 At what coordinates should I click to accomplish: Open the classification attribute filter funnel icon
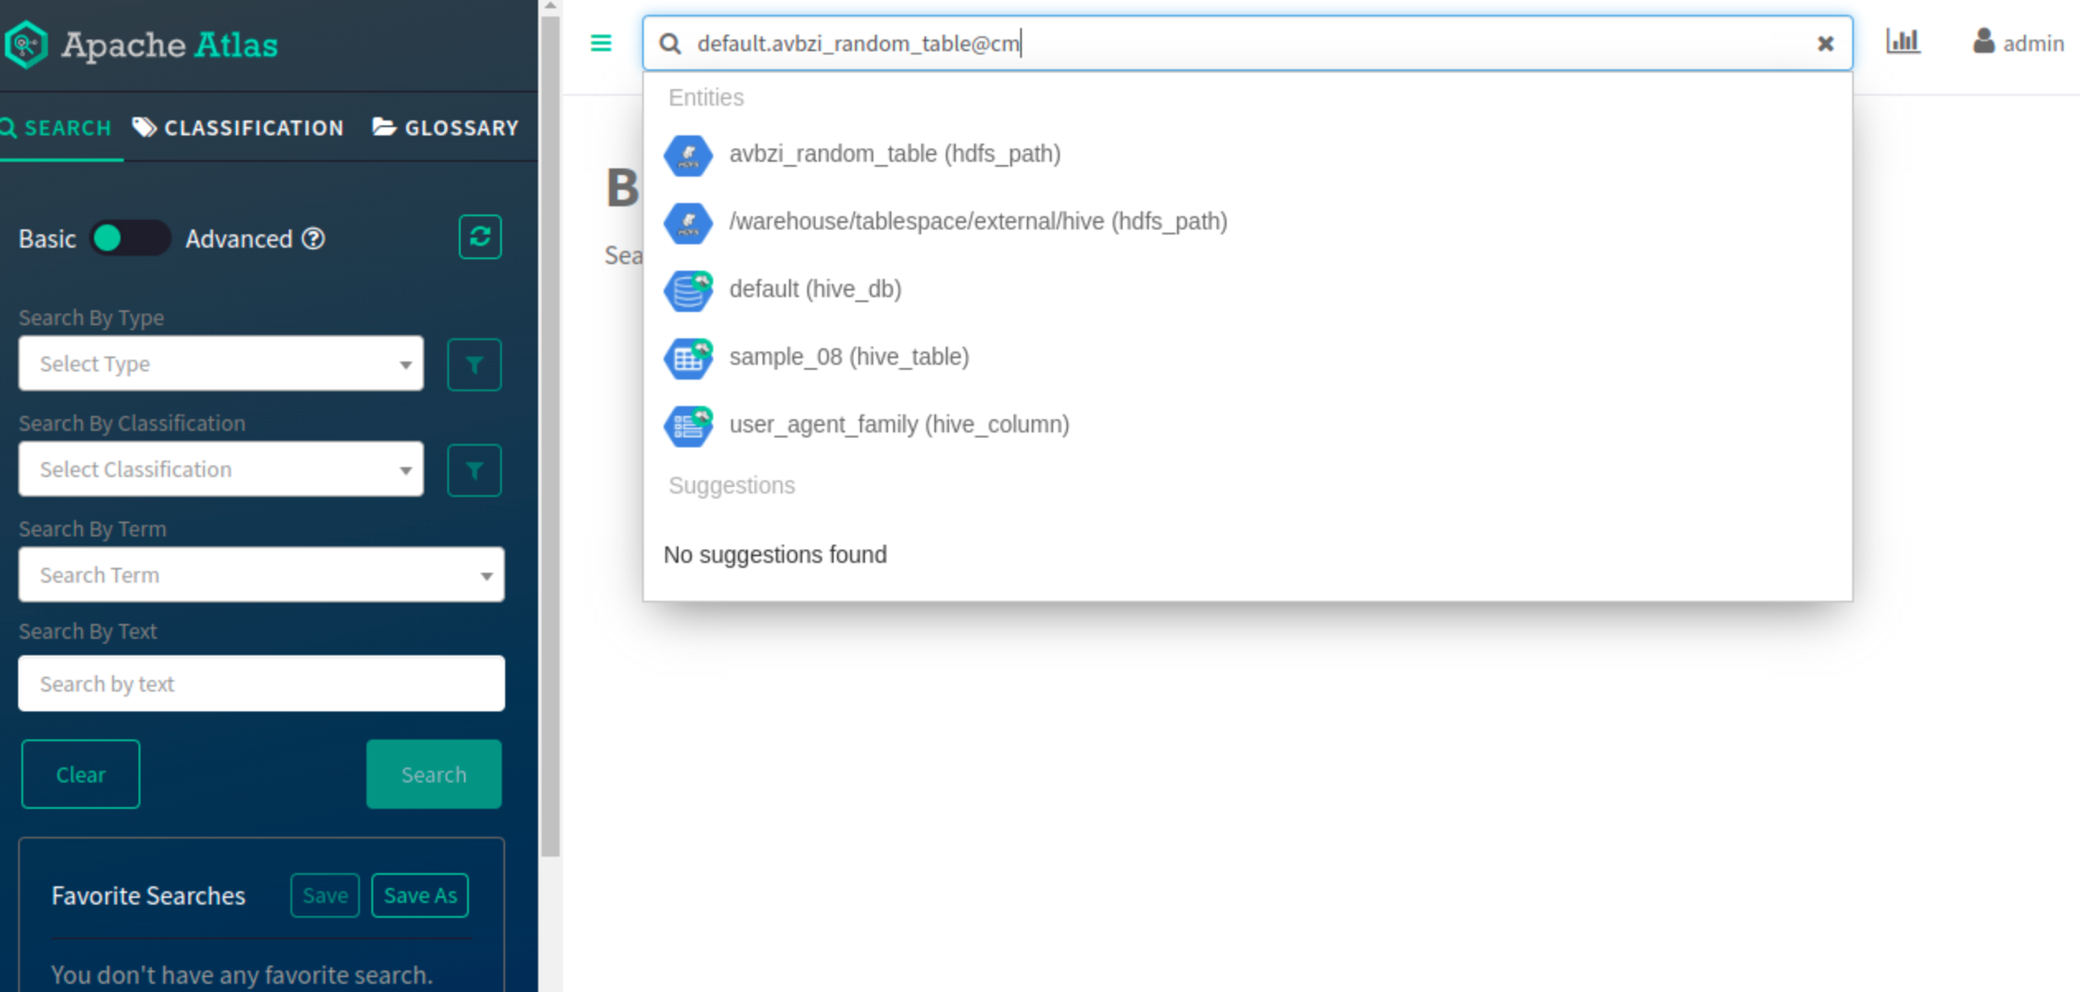click(x=474, y=470)
